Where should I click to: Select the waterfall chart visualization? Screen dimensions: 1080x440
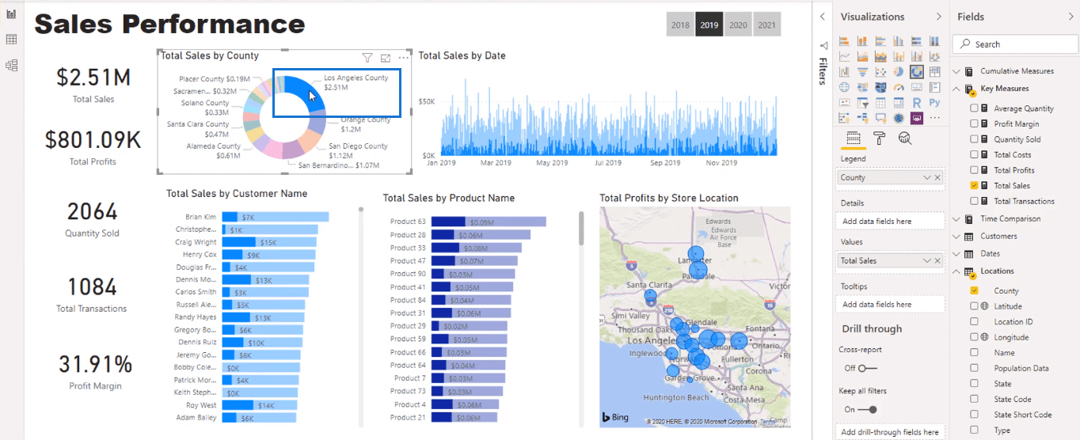[844, 71]
